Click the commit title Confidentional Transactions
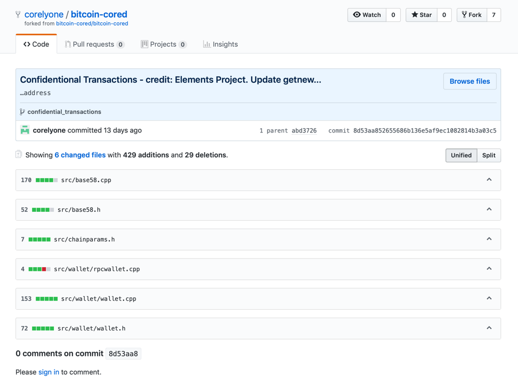Viewport: 518px width, 382px height. 171,80
